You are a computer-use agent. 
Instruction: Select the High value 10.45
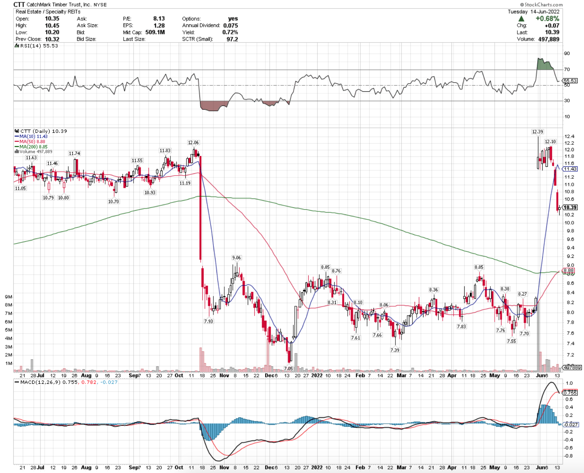pyautogui.click(x=52, y=25)
